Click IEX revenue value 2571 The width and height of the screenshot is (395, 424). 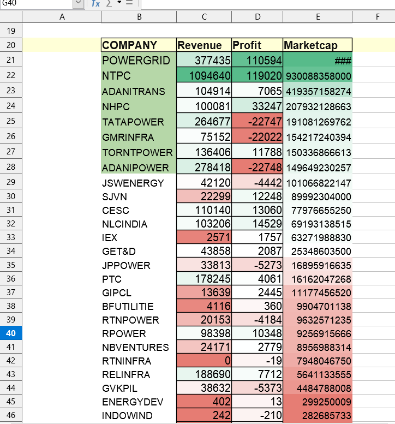pyautogui.click(x=204, y=237)
